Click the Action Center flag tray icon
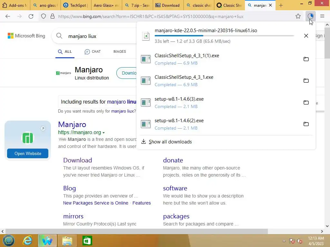 click(292, 241)
